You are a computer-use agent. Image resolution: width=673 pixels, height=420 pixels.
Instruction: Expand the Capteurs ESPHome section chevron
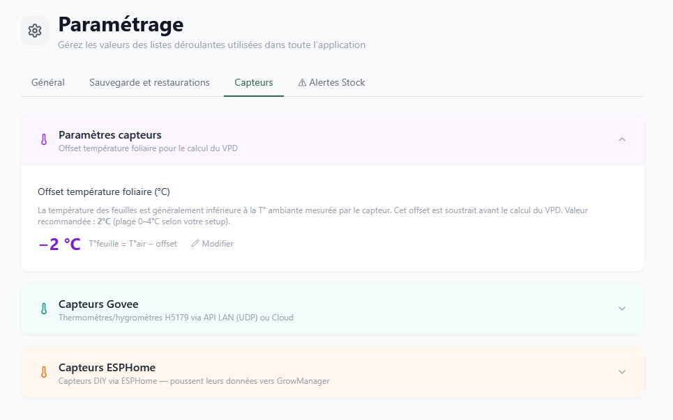[622, 372]
